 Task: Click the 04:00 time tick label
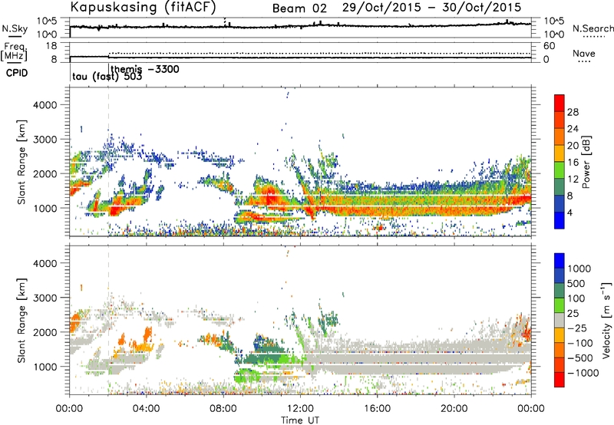click(147, 409)
